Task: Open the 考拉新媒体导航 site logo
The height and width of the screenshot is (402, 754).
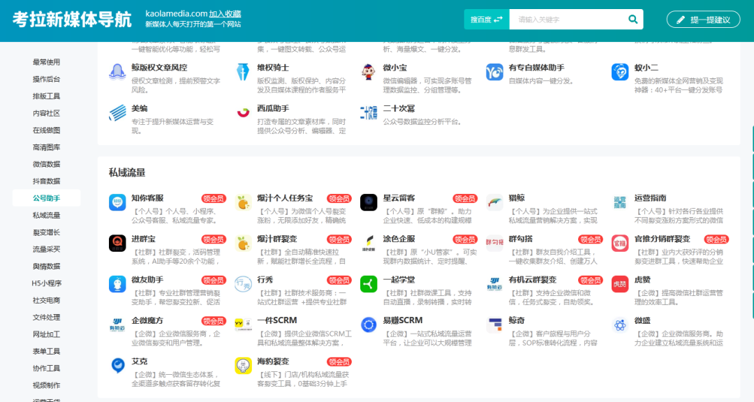Action: tap(72, 20)
